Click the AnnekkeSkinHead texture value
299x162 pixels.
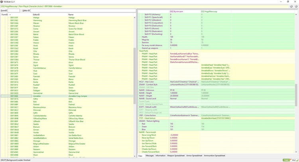[216, 118]
